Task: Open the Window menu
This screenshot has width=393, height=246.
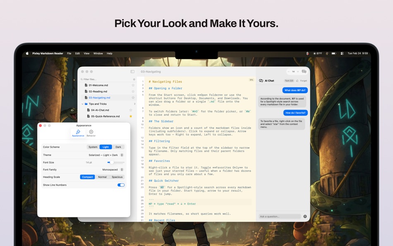Action: pyautogui.click(x=98, y=53)
